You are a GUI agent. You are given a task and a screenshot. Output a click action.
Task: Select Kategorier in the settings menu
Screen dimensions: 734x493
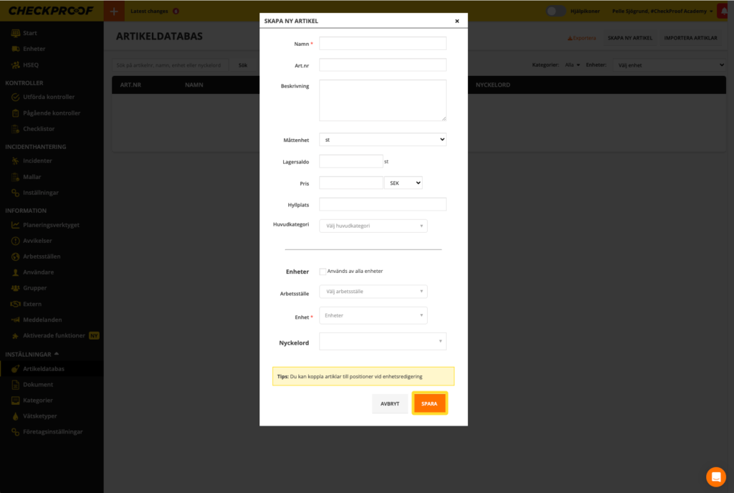[x=38, y=400]
